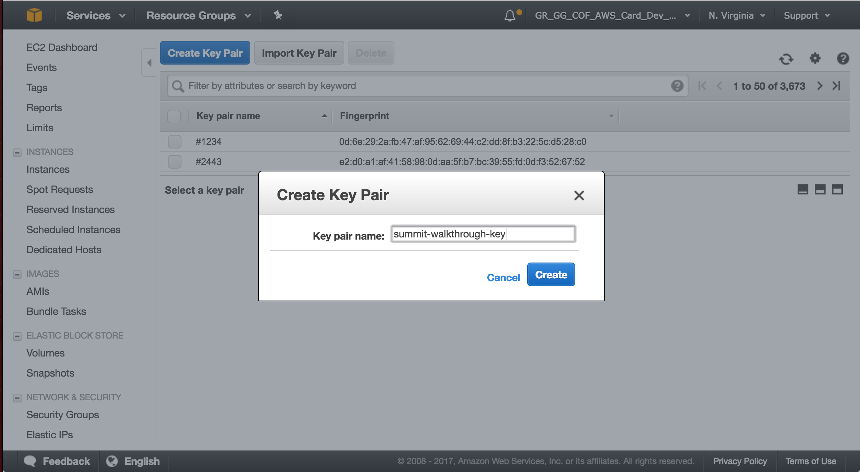This screenshot has height=472, width=860.
Task: Expand the N. Virginia region dropdown
Action: click(x=737, y=15)
